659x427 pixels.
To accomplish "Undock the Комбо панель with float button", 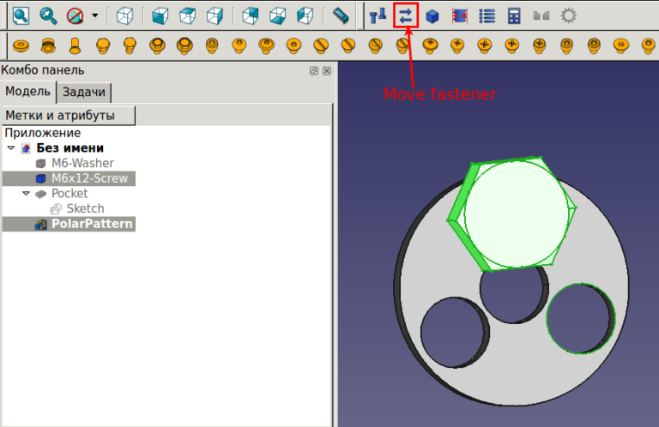I will pos(313,70).
